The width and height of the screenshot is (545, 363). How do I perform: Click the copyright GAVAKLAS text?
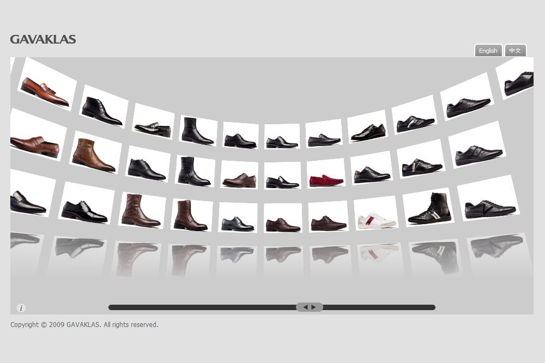pos(84,324)
